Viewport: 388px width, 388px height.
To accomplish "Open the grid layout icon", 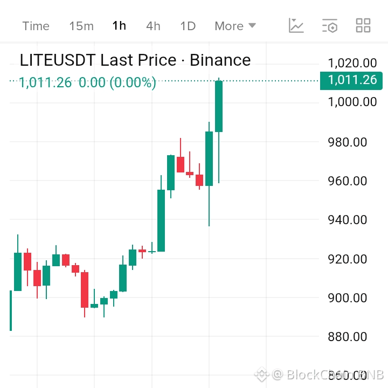I will (363, 25).
